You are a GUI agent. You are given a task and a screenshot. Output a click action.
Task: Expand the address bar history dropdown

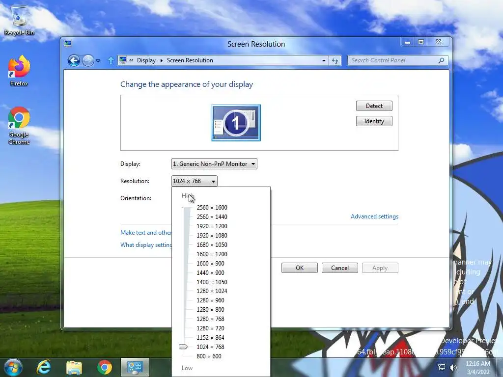click(324, 60)
